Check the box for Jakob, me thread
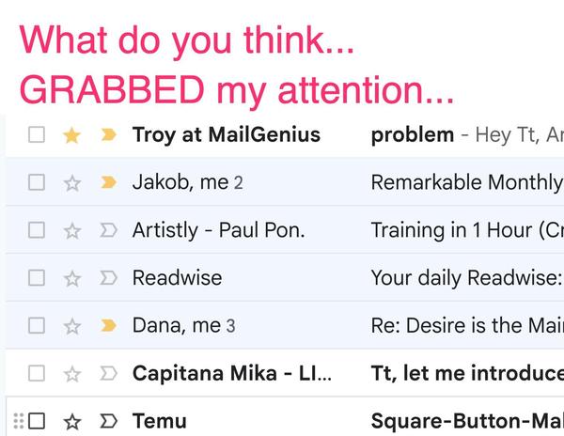Viewport: 564px width, 436px height. 37,182
